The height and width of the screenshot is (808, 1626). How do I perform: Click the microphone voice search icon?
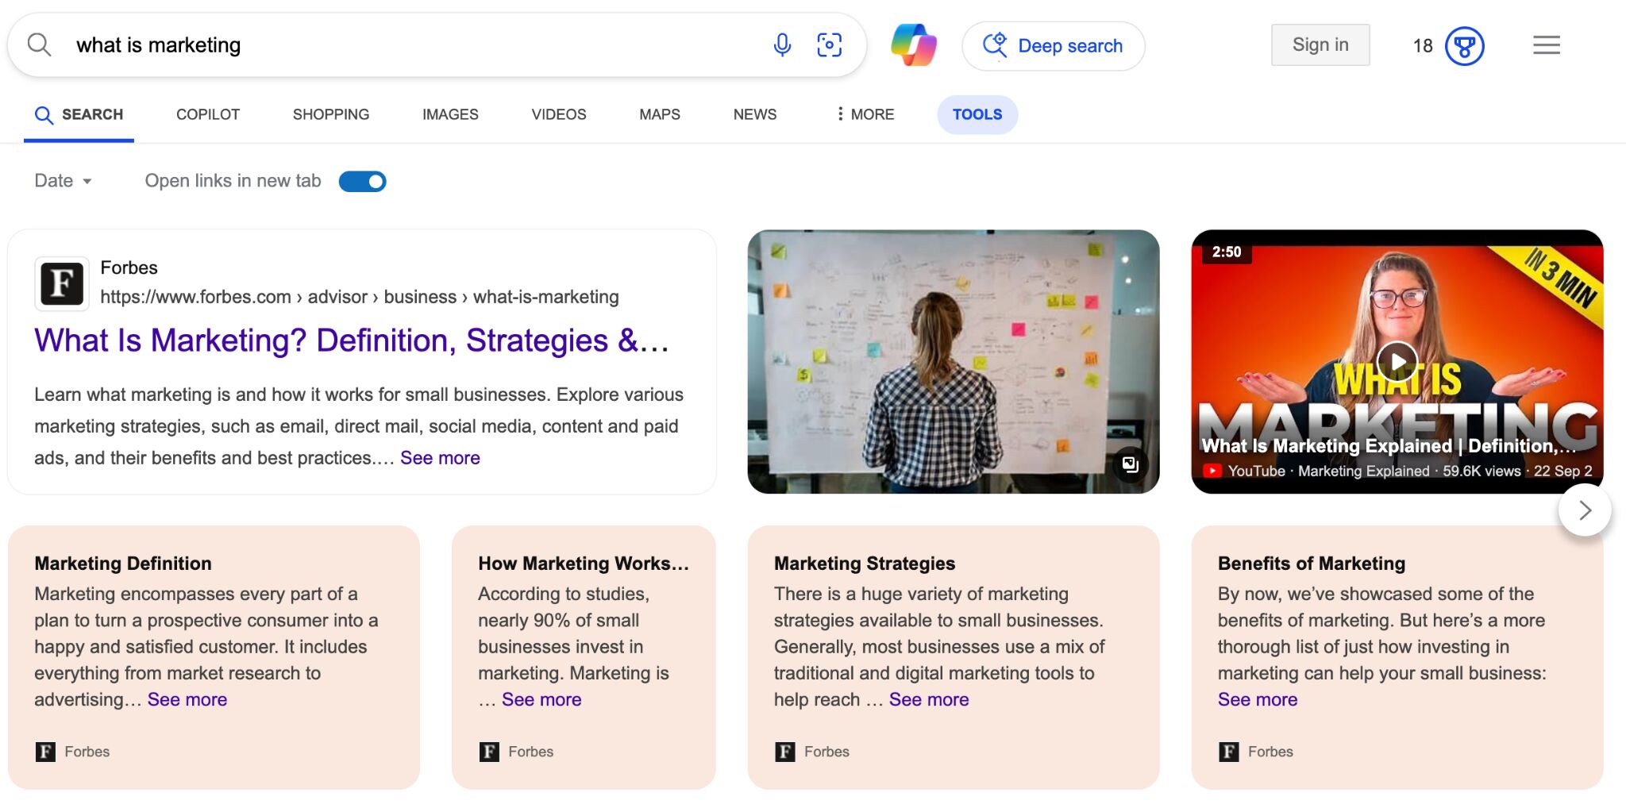(782, 45)
